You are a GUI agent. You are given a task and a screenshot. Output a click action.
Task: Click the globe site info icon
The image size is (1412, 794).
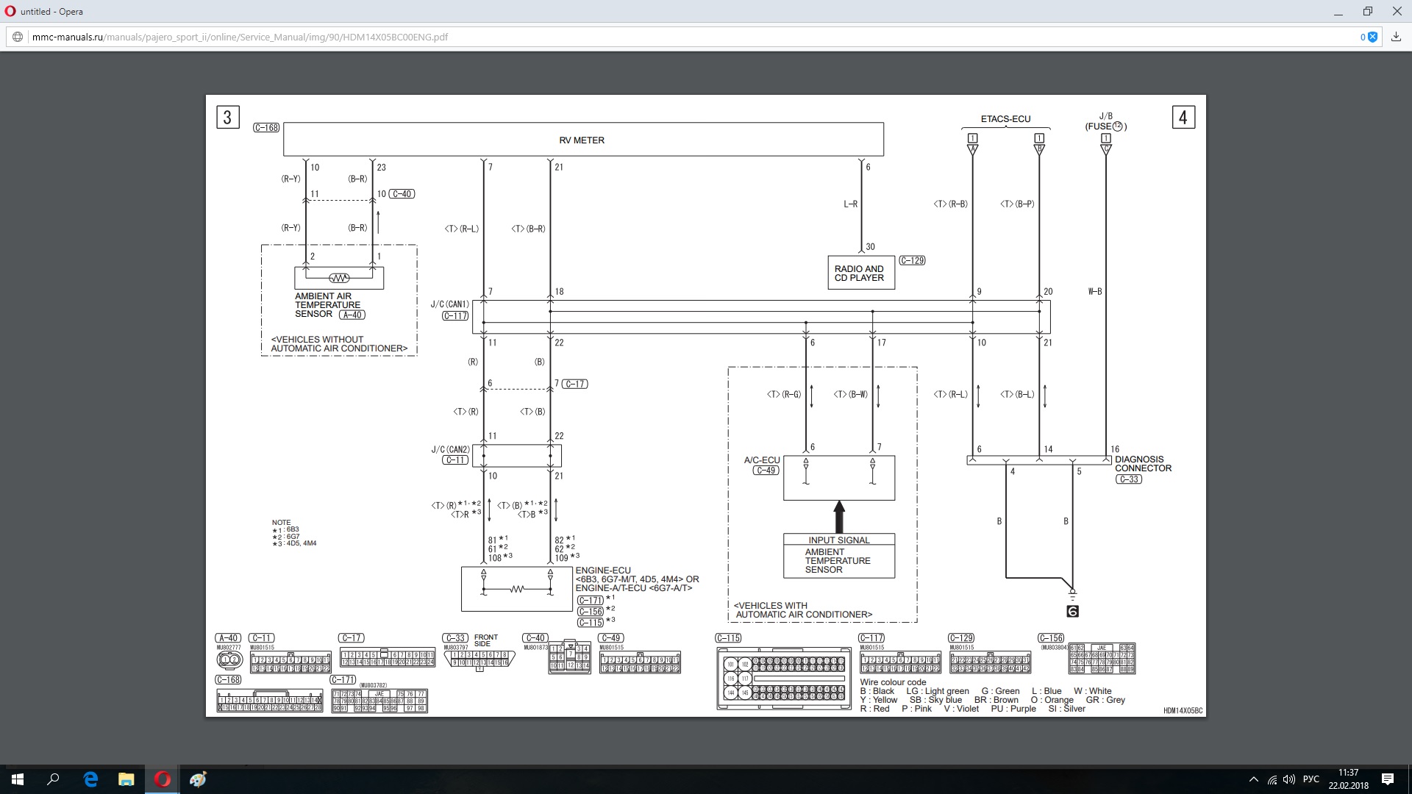tap(18, 37)
